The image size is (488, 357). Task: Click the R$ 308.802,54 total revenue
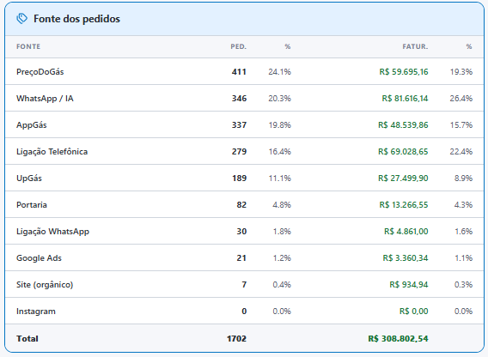(398, 339)
